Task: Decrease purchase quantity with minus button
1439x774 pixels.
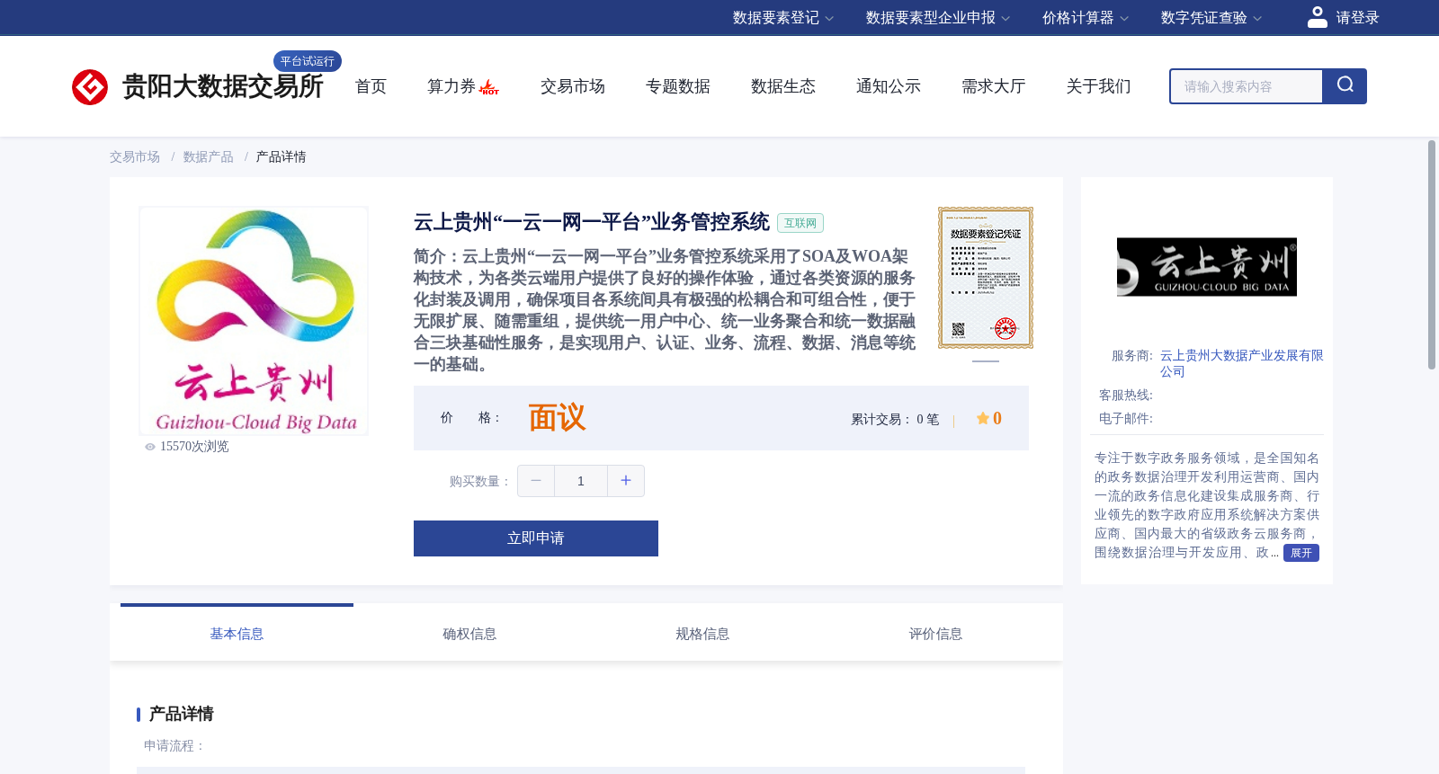Action: click(x=536, y=481)
